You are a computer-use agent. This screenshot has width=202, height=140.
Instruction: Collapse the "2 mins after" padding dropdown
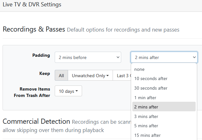pos(164,57)
